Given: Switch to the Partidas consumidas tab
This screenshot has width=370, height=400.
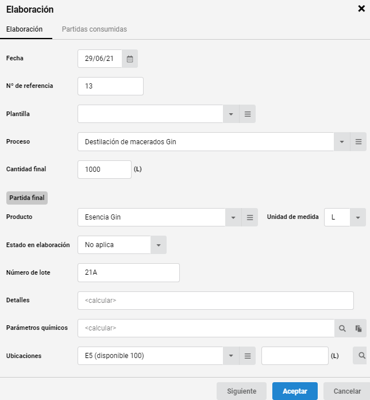Looking at the screenshot, I should (x=94, y=29).
